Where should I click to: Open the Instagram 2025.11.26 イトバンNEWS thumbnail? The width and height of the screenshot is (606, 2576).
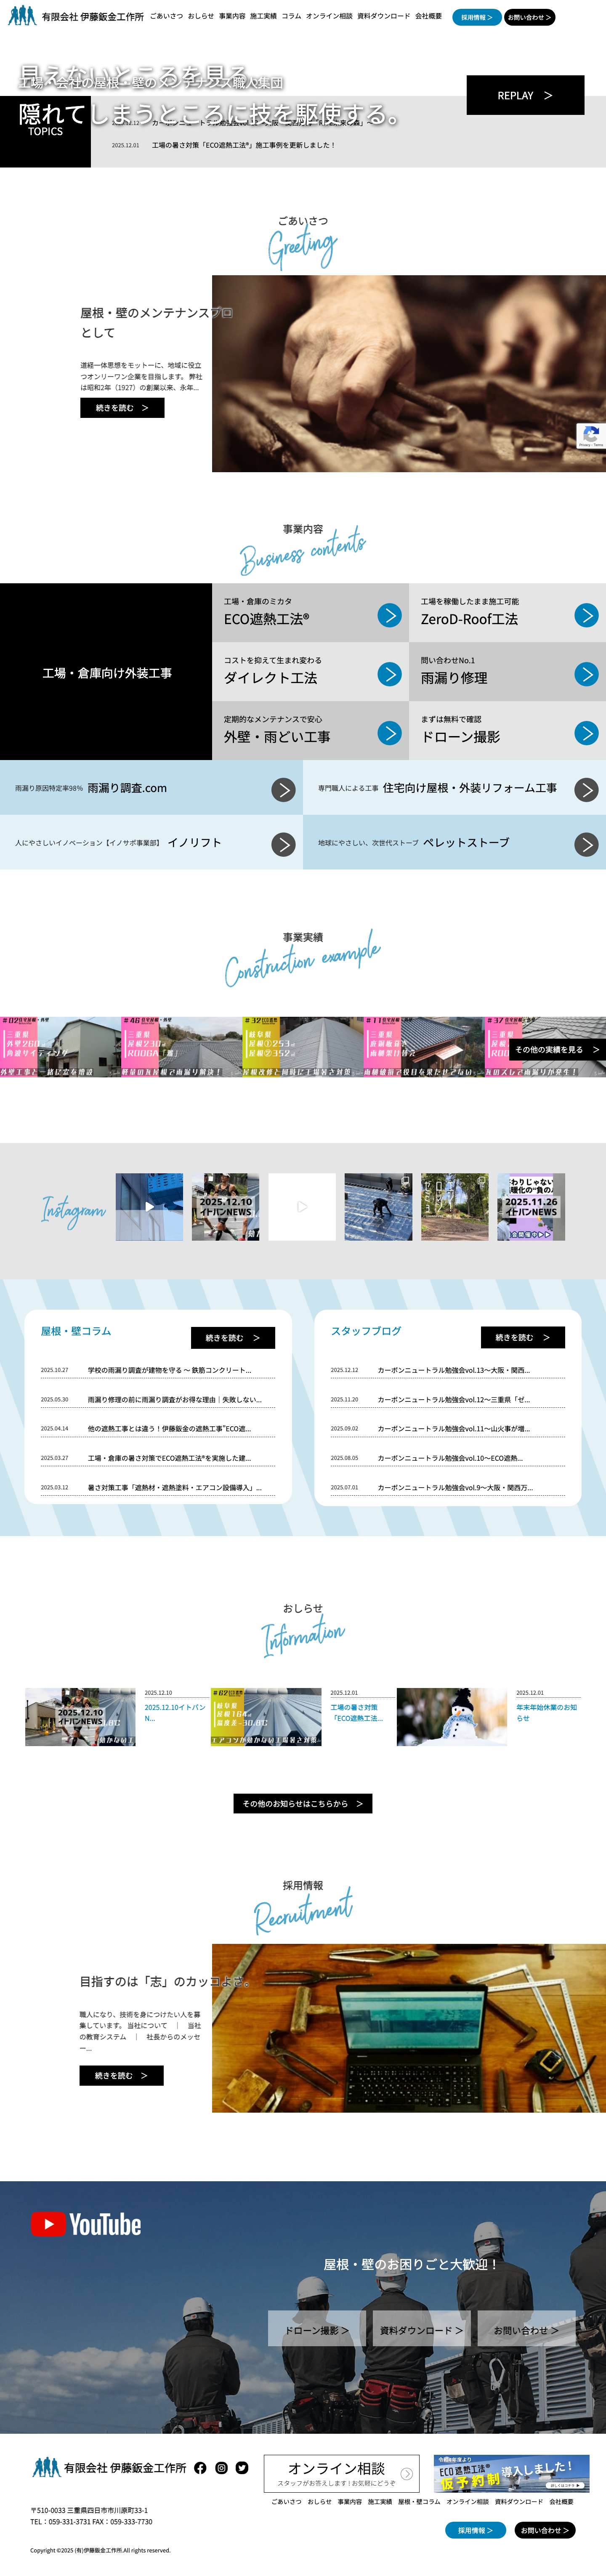pos(531,1207)
